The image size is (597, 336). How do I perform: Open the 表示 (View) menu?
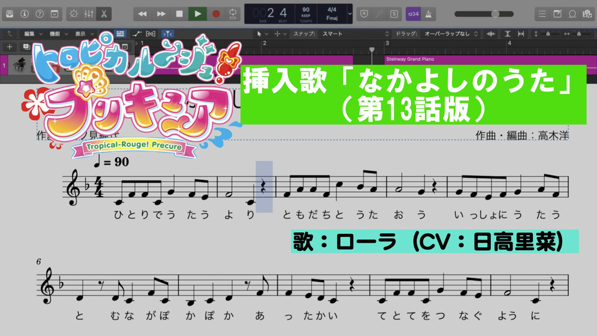84,34
